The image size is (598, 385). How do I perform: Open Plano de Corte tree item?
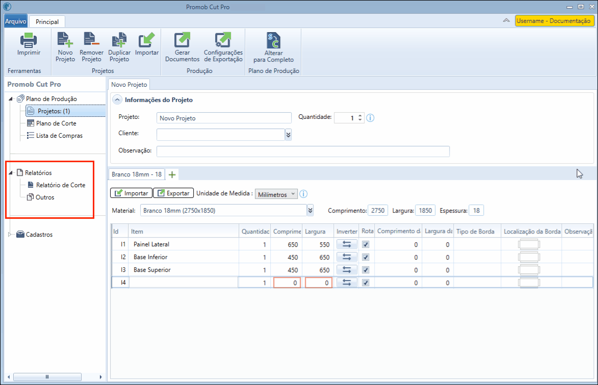[x=51, y=123]
